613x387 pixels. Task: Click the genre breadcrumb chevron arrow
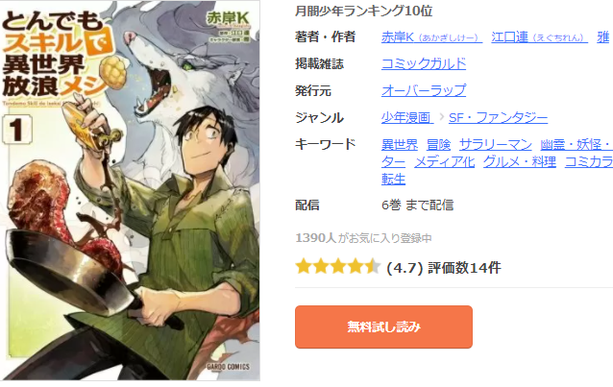(441, 117)
